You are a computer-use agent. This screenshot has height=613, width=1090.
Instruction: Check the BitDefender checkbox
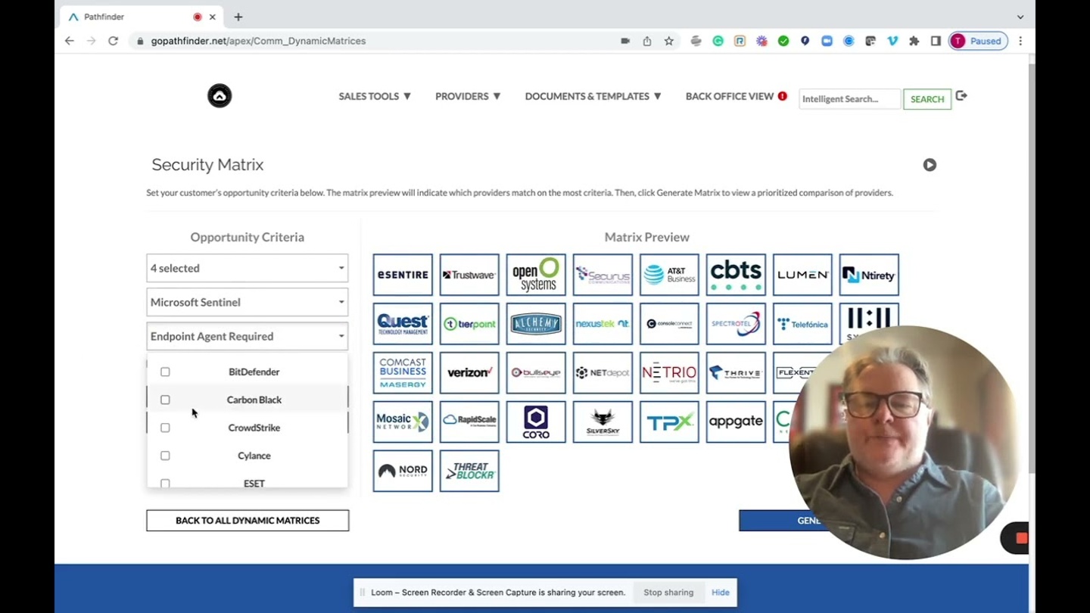point(165,372)
